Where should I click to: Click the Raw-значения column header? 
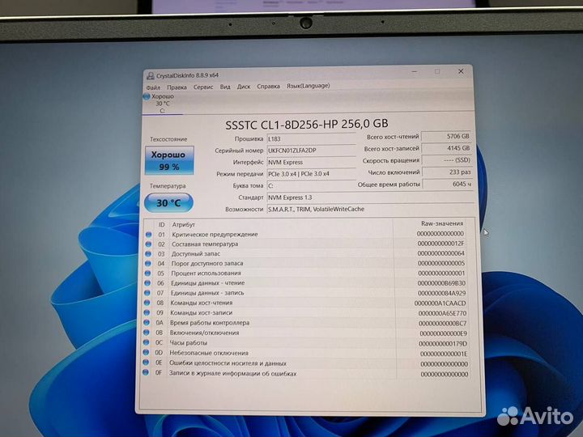point(442,223)
